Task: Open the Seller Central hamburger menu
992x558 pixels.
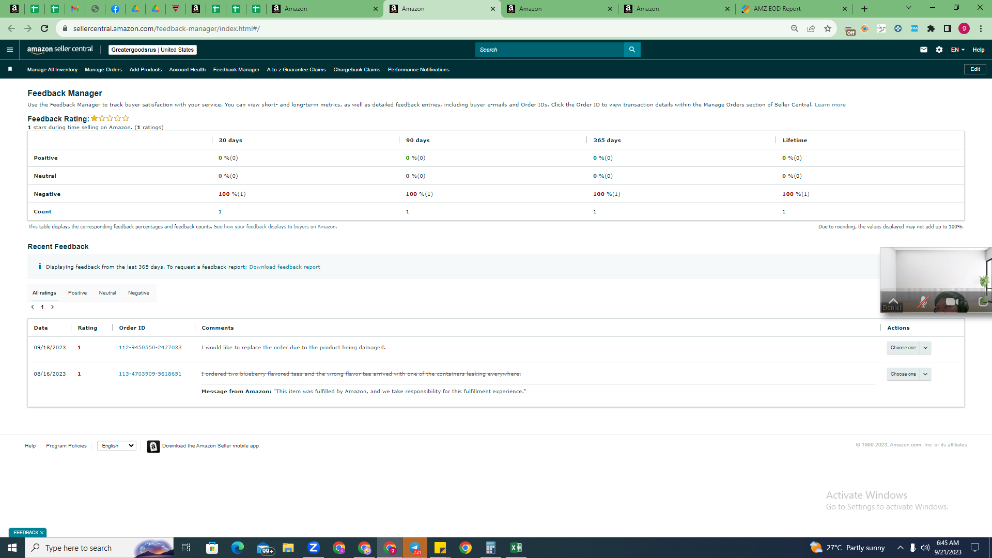Action: pos(9,50)
